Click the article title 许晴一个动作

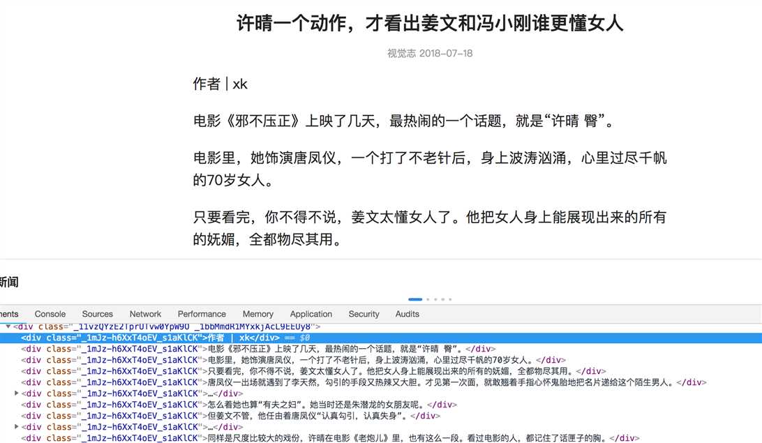coord(430,23)
